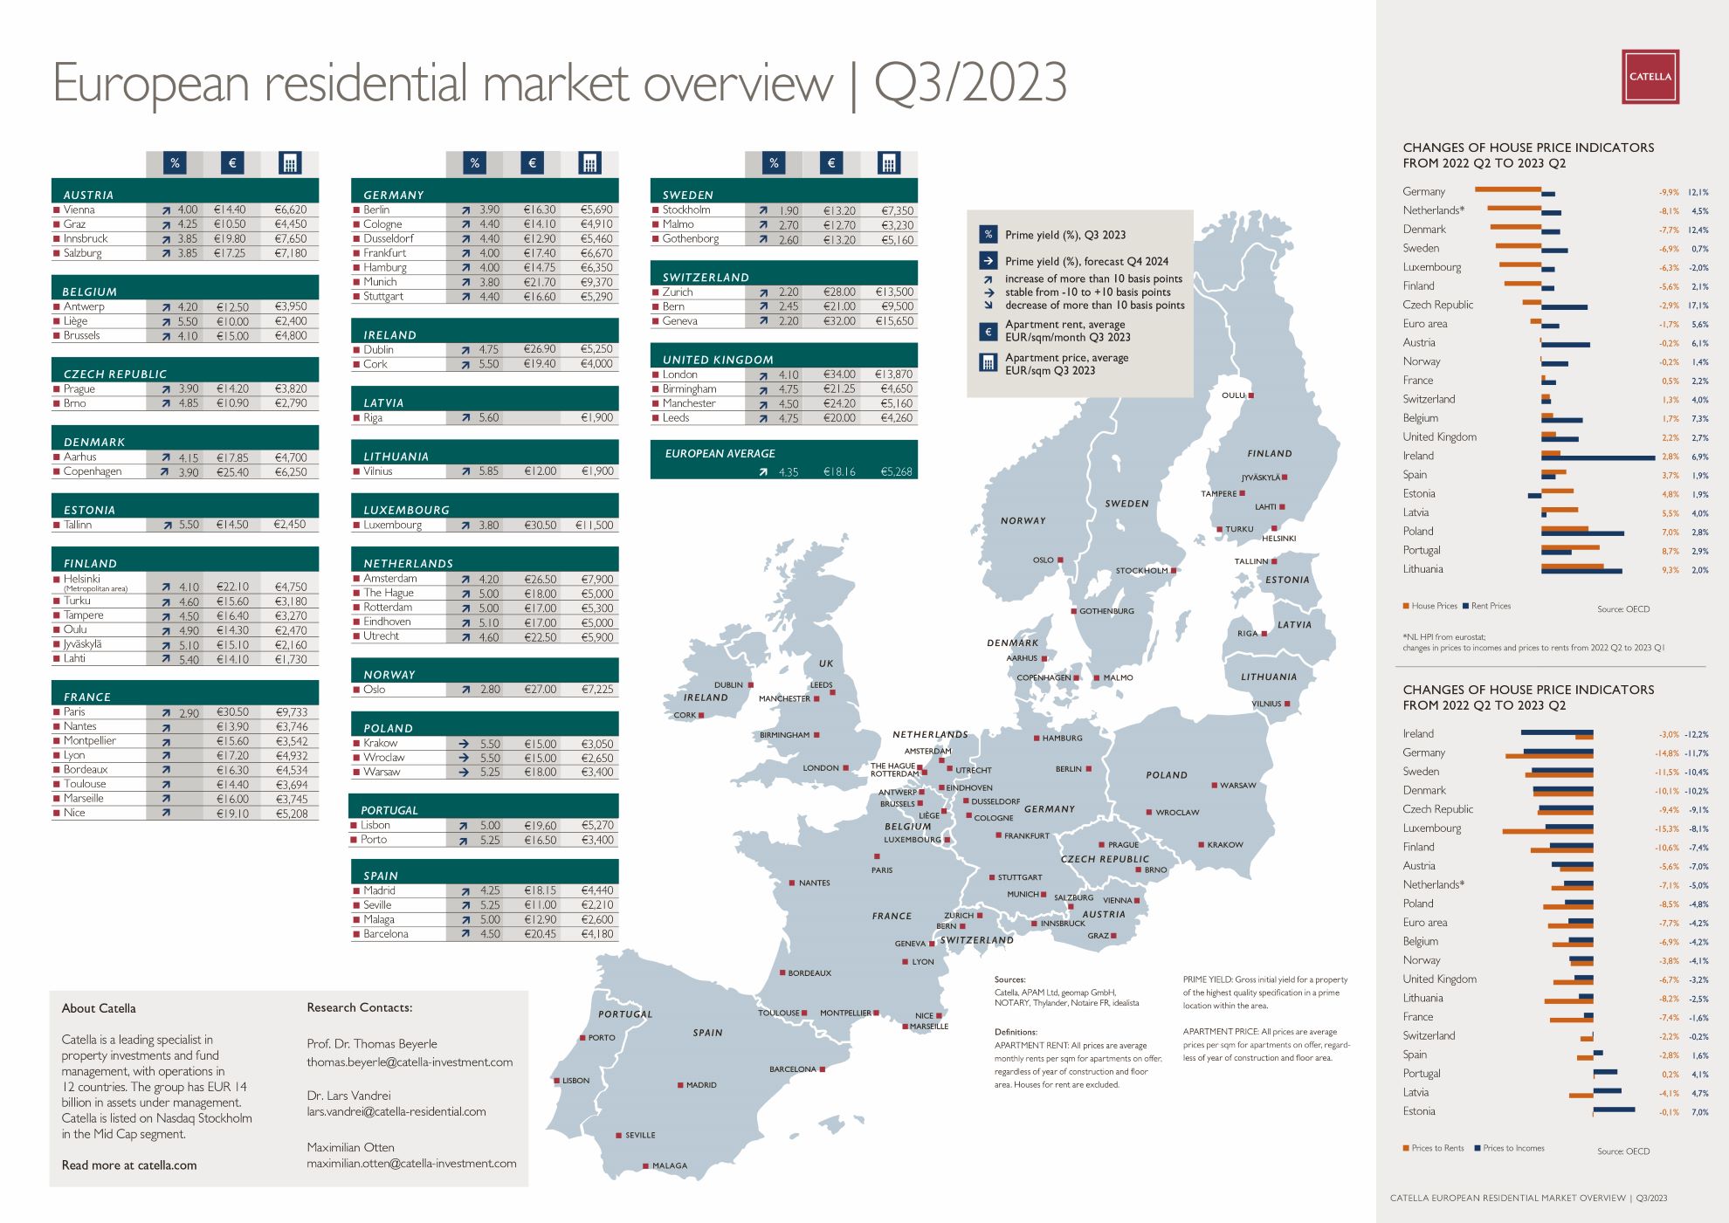Click the upward yield arrow beside Vienna
This screenshot has height=1223, width=1729.
[165, 209]
